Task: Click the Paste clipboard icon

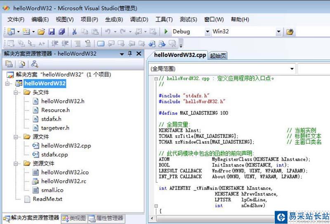Action: pyautogui.click(x=95, y=32)
